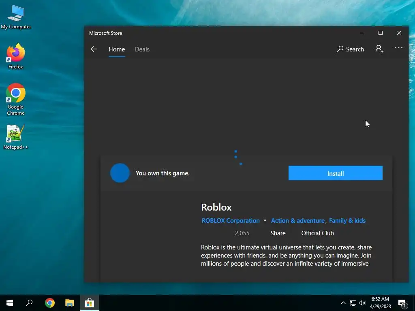Screen dimensions: 415x311
Task: Open the Windows Start menu
Action: 10,303
